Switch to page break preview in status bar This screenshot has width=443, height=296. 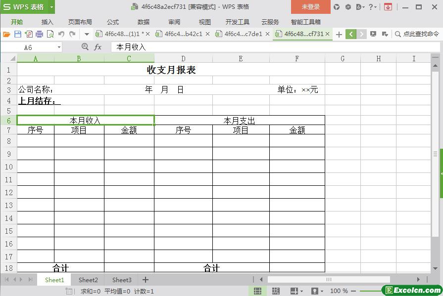(x=276, y=291)
